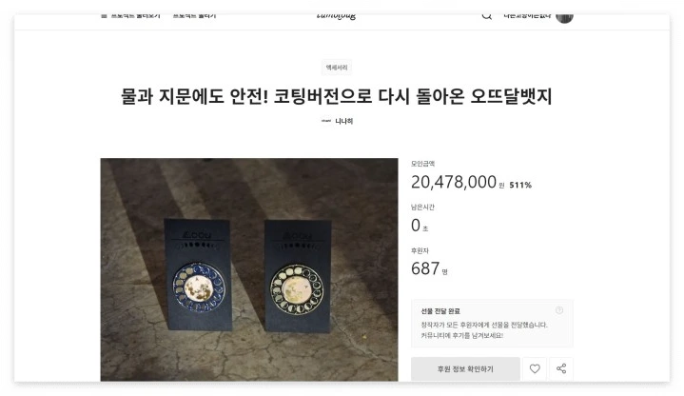Click the 후원 정보 확인하기 button
The image size is (684, 396).
click(465, 368)
